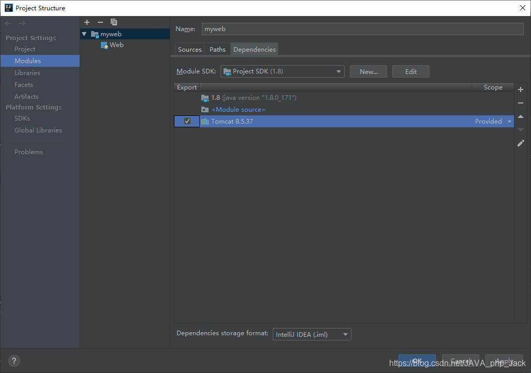Click the Web facet icon
The image size is (531, 373).
[105, 45]
